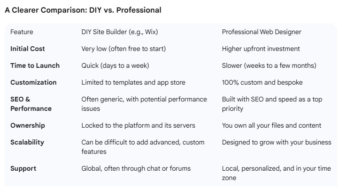The image size is (339, 188).
Task: Select the 'Customization' row label
Action: click(x=33, y=82)
